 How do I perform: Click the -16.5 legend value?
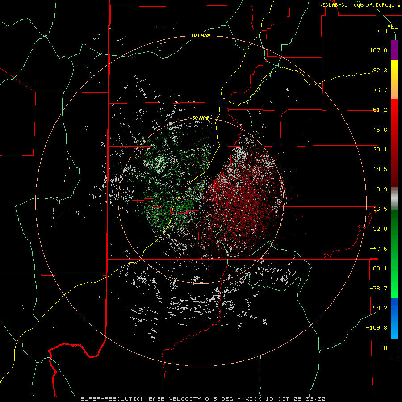tap(378, 209)
